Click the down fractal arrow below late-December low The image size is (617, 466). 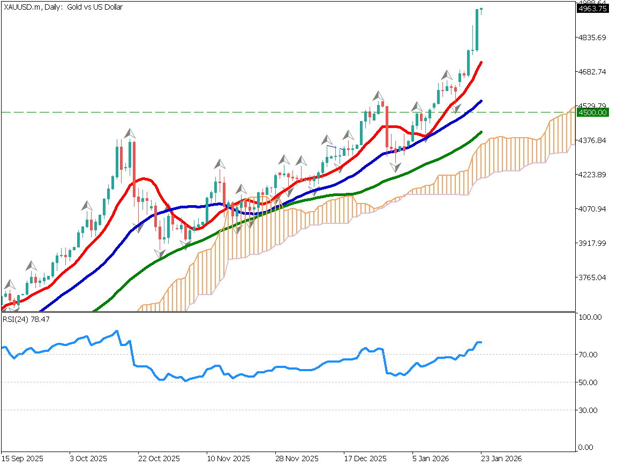click(x=395, y=167)
